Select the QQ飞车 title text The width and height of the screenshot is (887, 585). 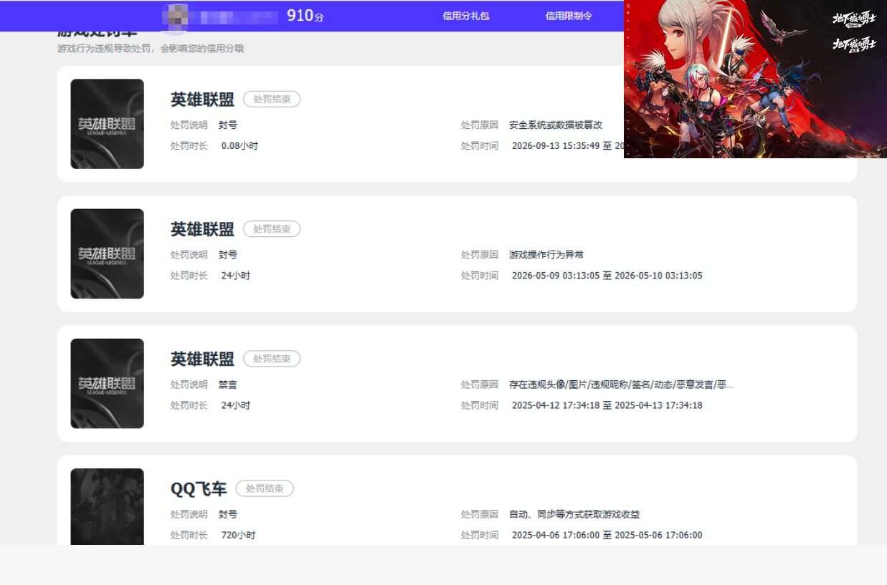click(199, 489)
